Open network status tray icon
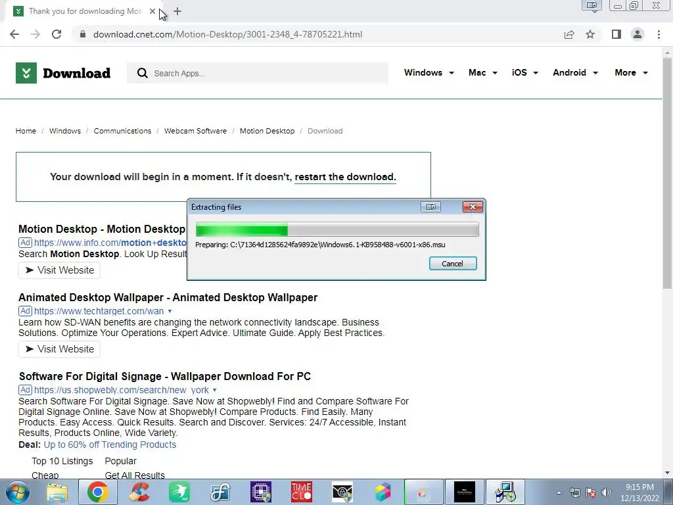This screenshot has height=505, width=673. coord(574,493)
